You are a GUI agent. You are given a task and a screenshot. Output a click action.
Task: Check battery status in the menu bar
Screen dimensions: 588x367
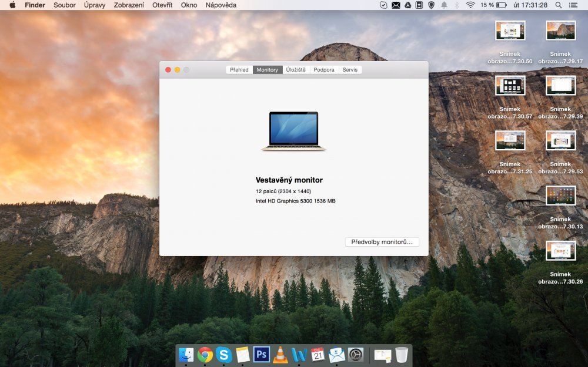coord(501,5)
